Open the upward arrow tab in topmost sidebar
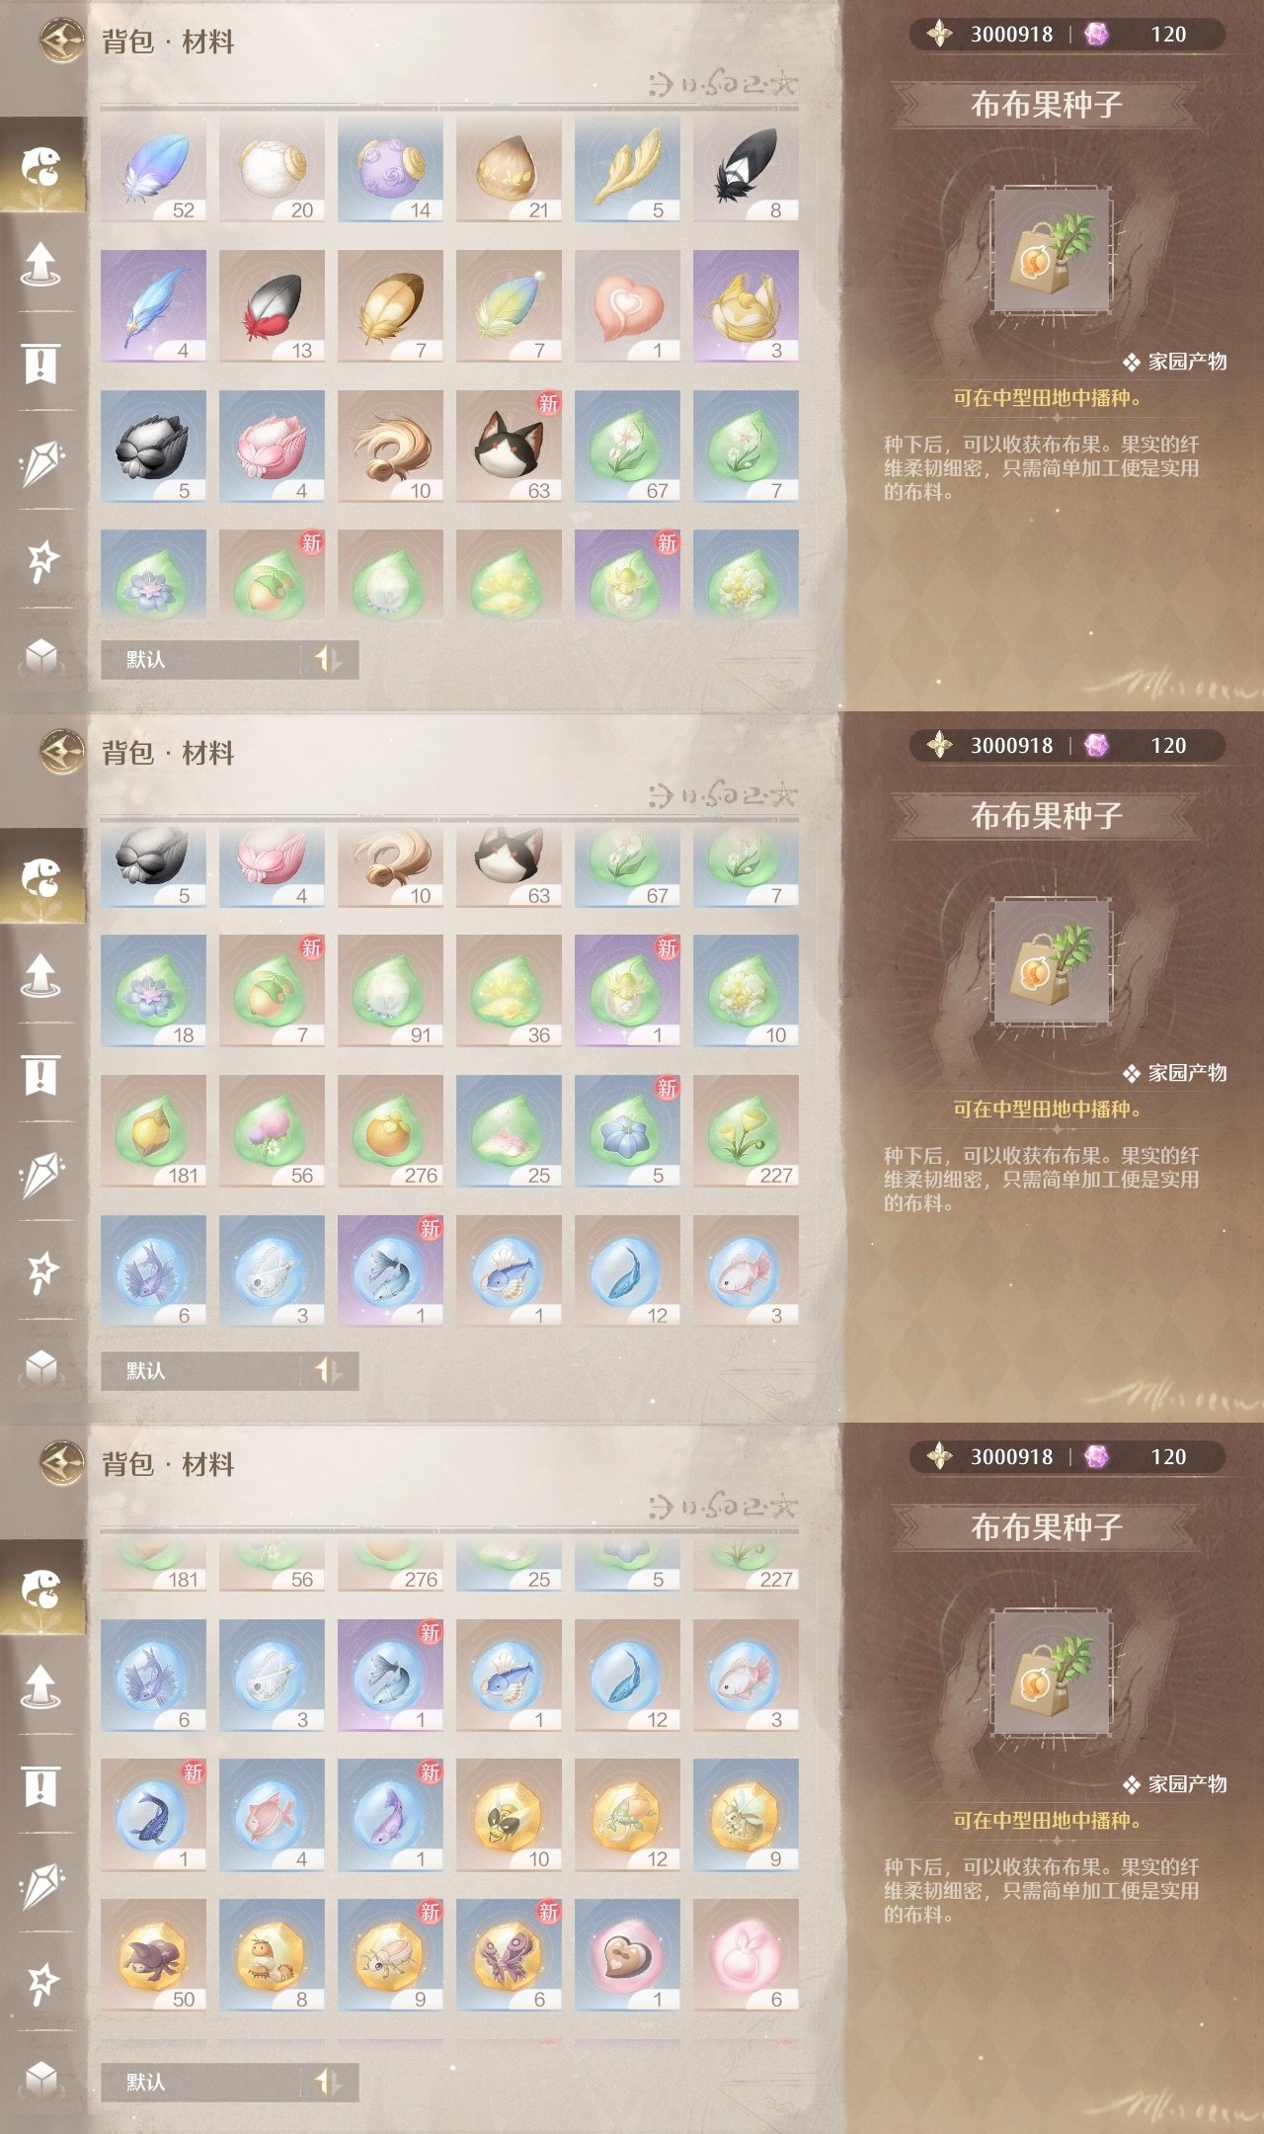The image size is (1264, 2134). click(x=41, y=264)
